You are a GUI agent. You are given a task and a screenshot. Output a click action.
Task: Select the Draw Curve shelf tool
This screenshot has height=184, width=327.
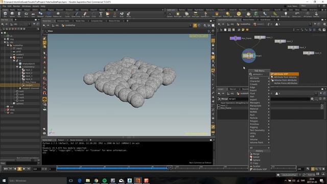pyautogui.click(x=76, y=14)
